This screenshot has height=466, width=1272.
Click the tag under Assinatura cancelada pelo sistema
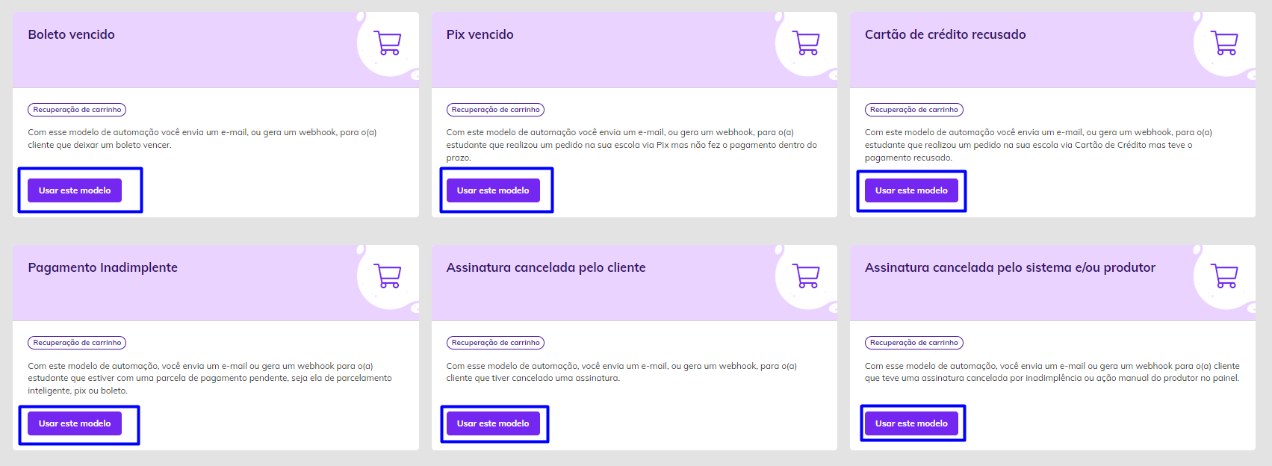pos(913,343)
